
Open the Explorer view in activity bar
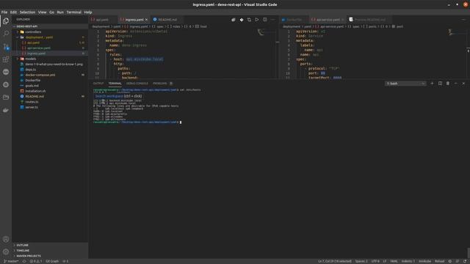pos(6,21)
